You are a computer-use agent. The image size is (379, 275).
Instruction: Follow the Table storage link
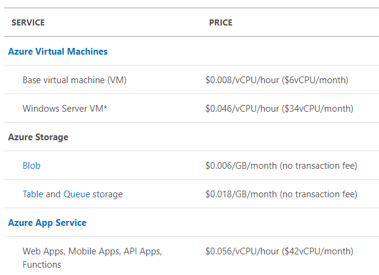[x=33, y=194]
